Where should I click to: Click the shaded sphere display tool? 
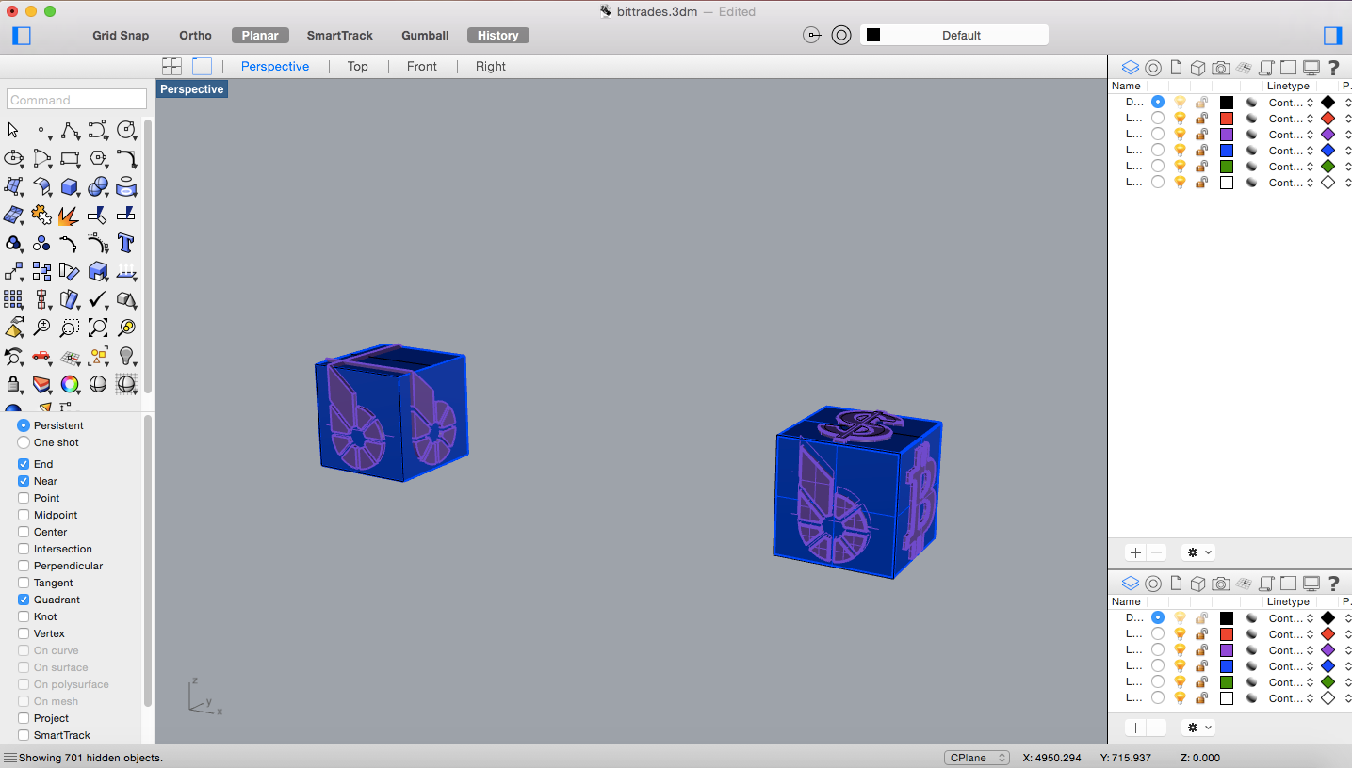(98, 384)
